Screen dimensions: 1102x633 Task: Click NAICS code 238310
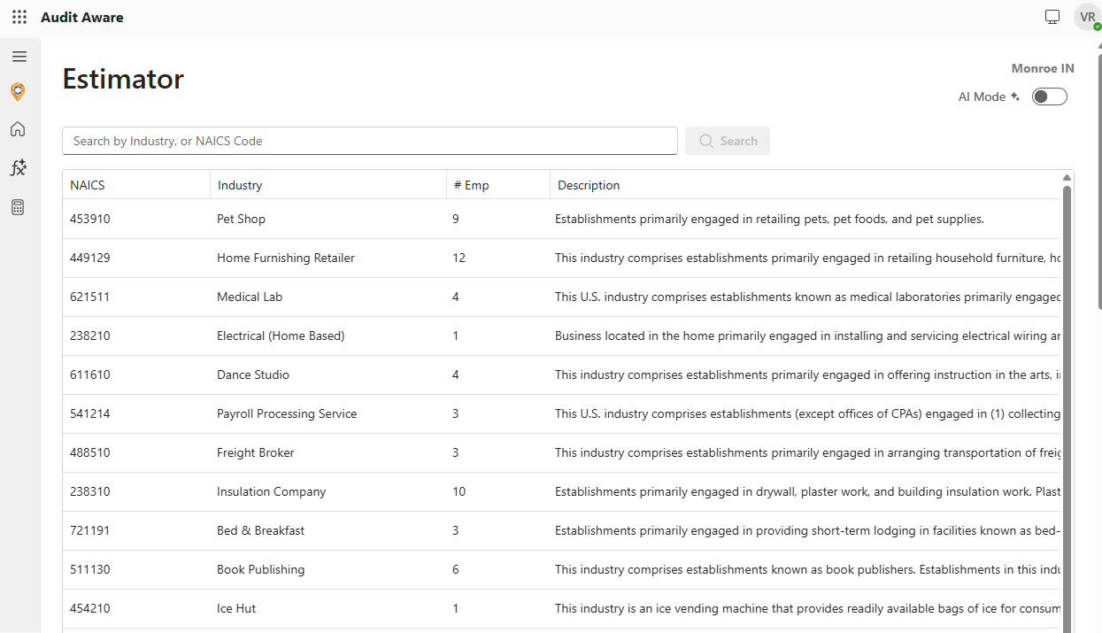[90, 491]
